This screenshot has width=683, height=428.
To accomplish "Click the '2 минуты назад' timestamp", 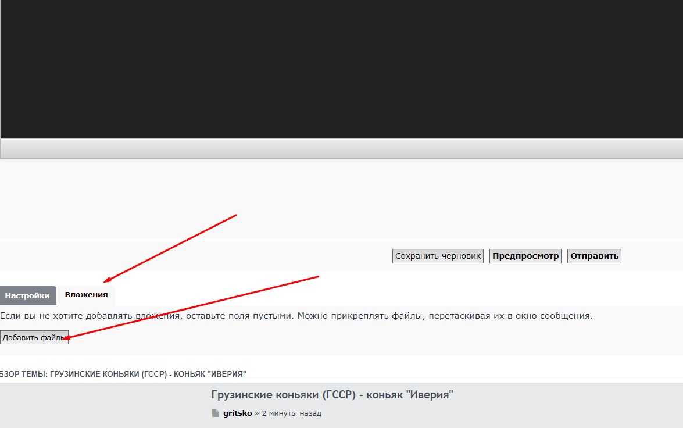I will pyautogui.click(x=291, y=413).
